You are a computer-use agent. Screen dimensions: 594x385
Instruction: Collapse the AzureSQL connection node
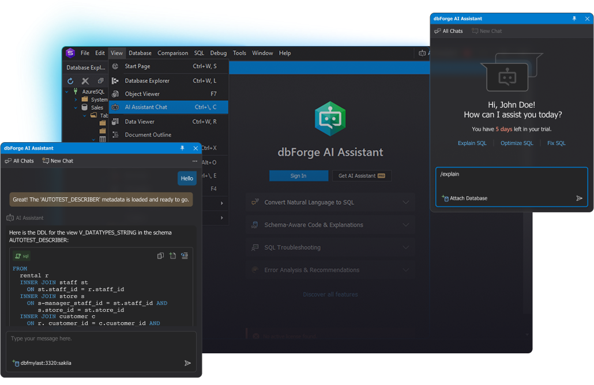click(67, 92)
